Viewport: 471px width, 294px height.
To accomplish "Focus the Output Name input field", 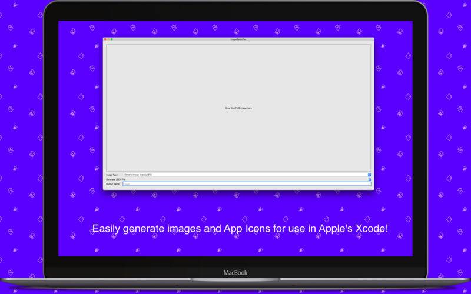I will point(247,184).
